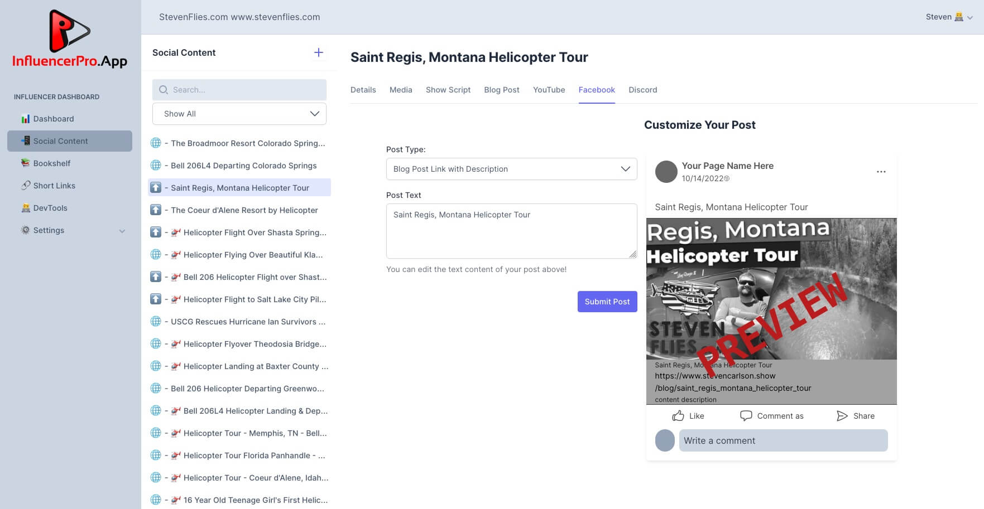Click the Submit Post button
Viewport: 984px width, 509px height.
tap(607, 302)
